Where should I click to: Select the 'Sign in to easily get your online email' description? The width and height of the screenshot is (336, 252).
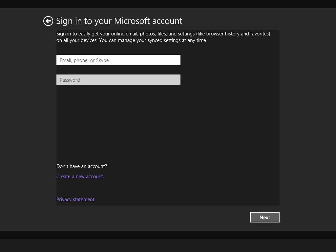(x=163, y=37)
